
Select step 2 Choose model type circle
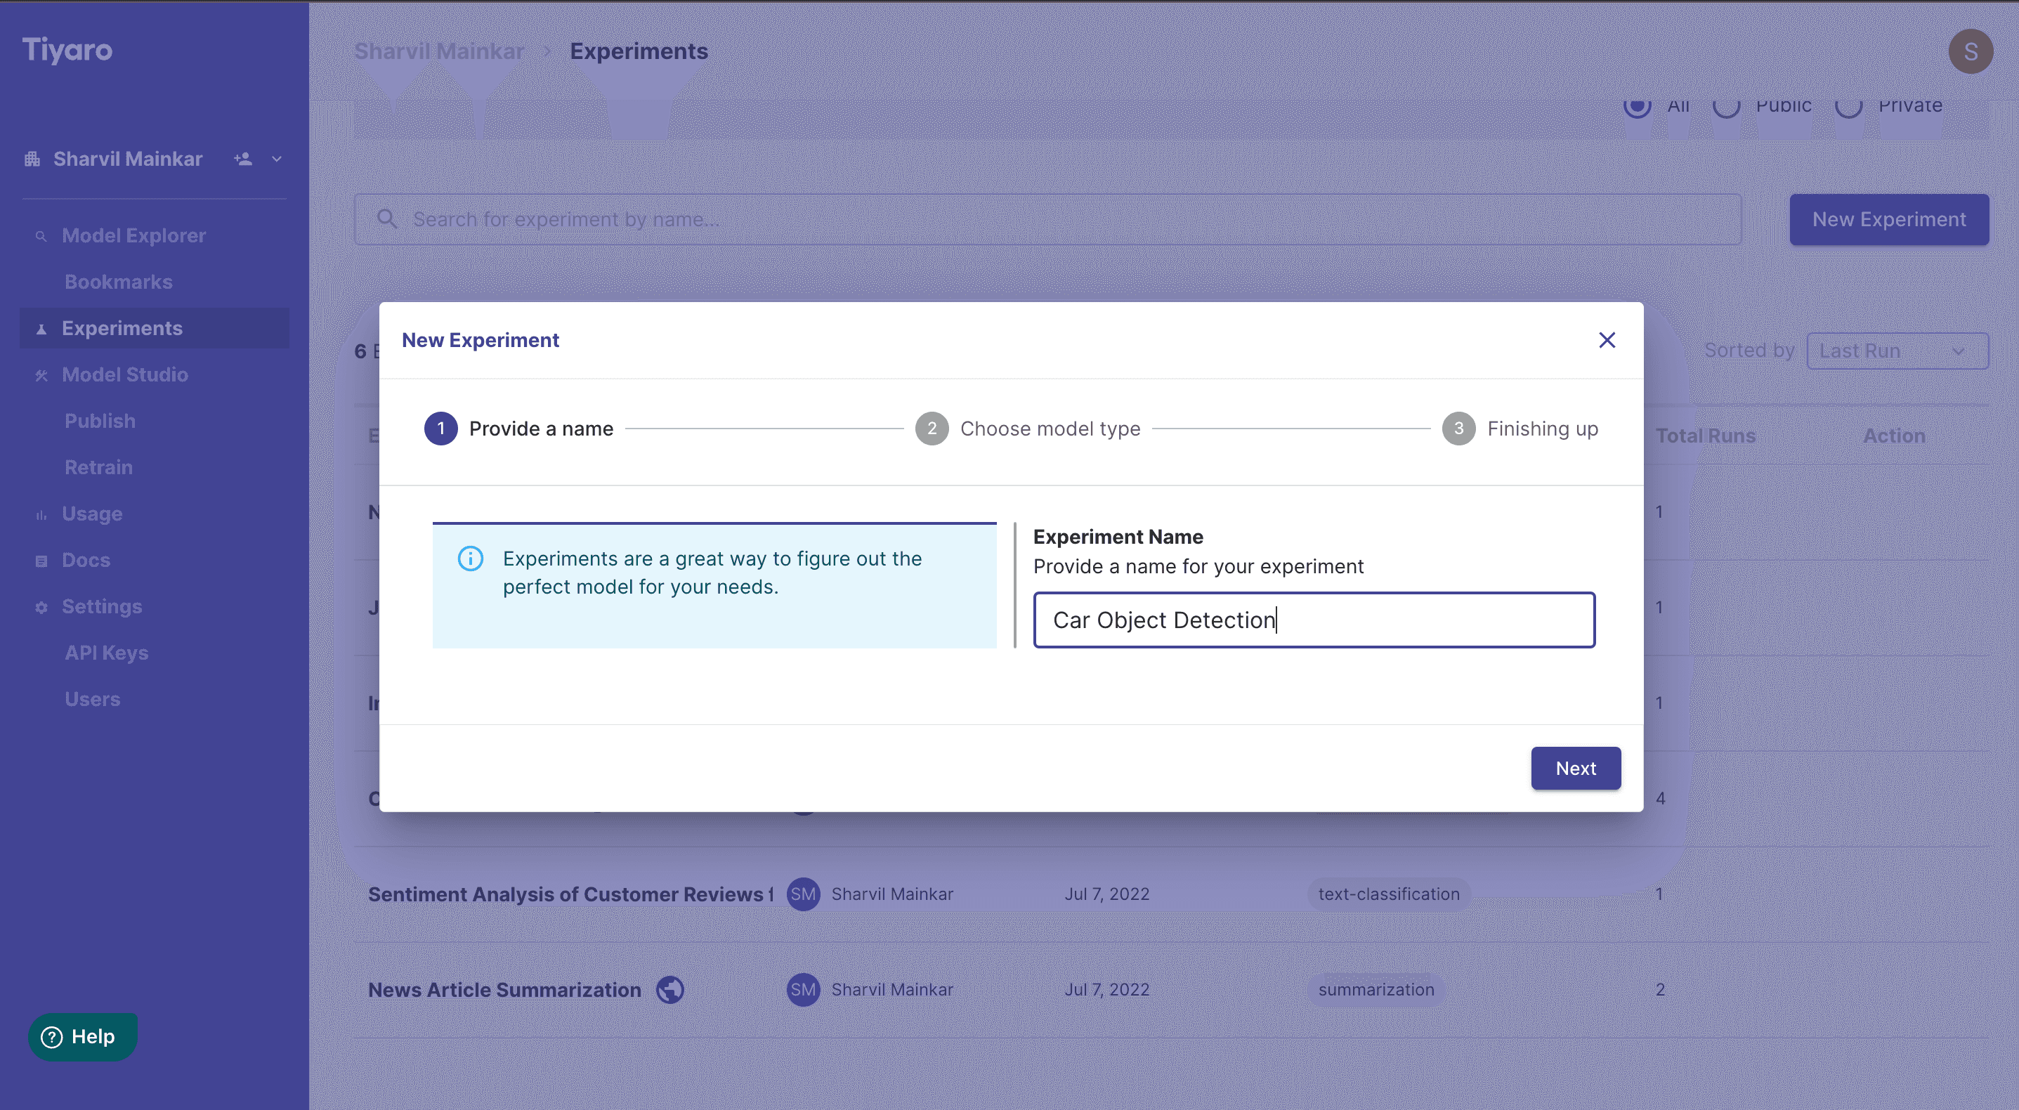931,429
